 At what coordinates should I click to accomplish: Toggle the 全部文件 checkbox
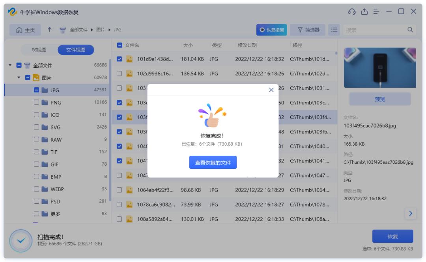pyautogui.click(x=19, y=65)
